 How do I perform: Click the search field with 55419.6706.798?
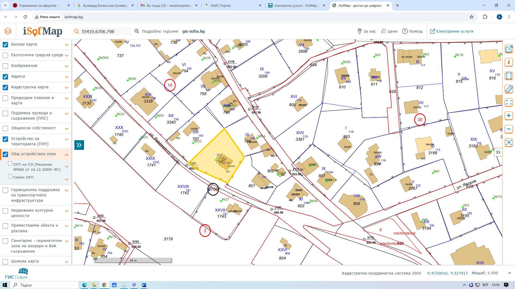coord(102,32)
